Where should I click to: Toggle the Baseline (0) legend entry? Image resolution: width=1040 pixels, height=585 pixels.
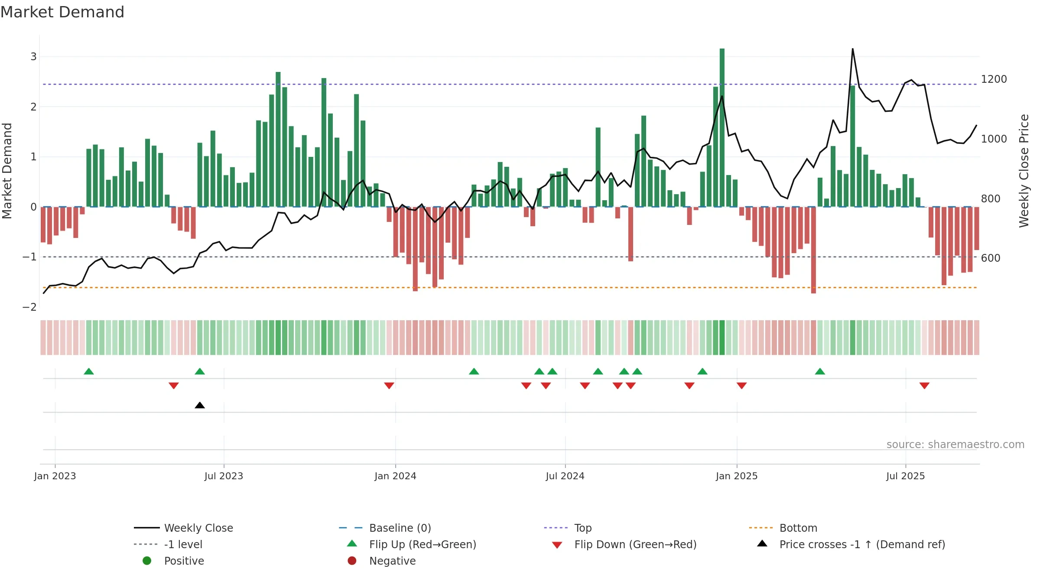click(x=385, y=528)
